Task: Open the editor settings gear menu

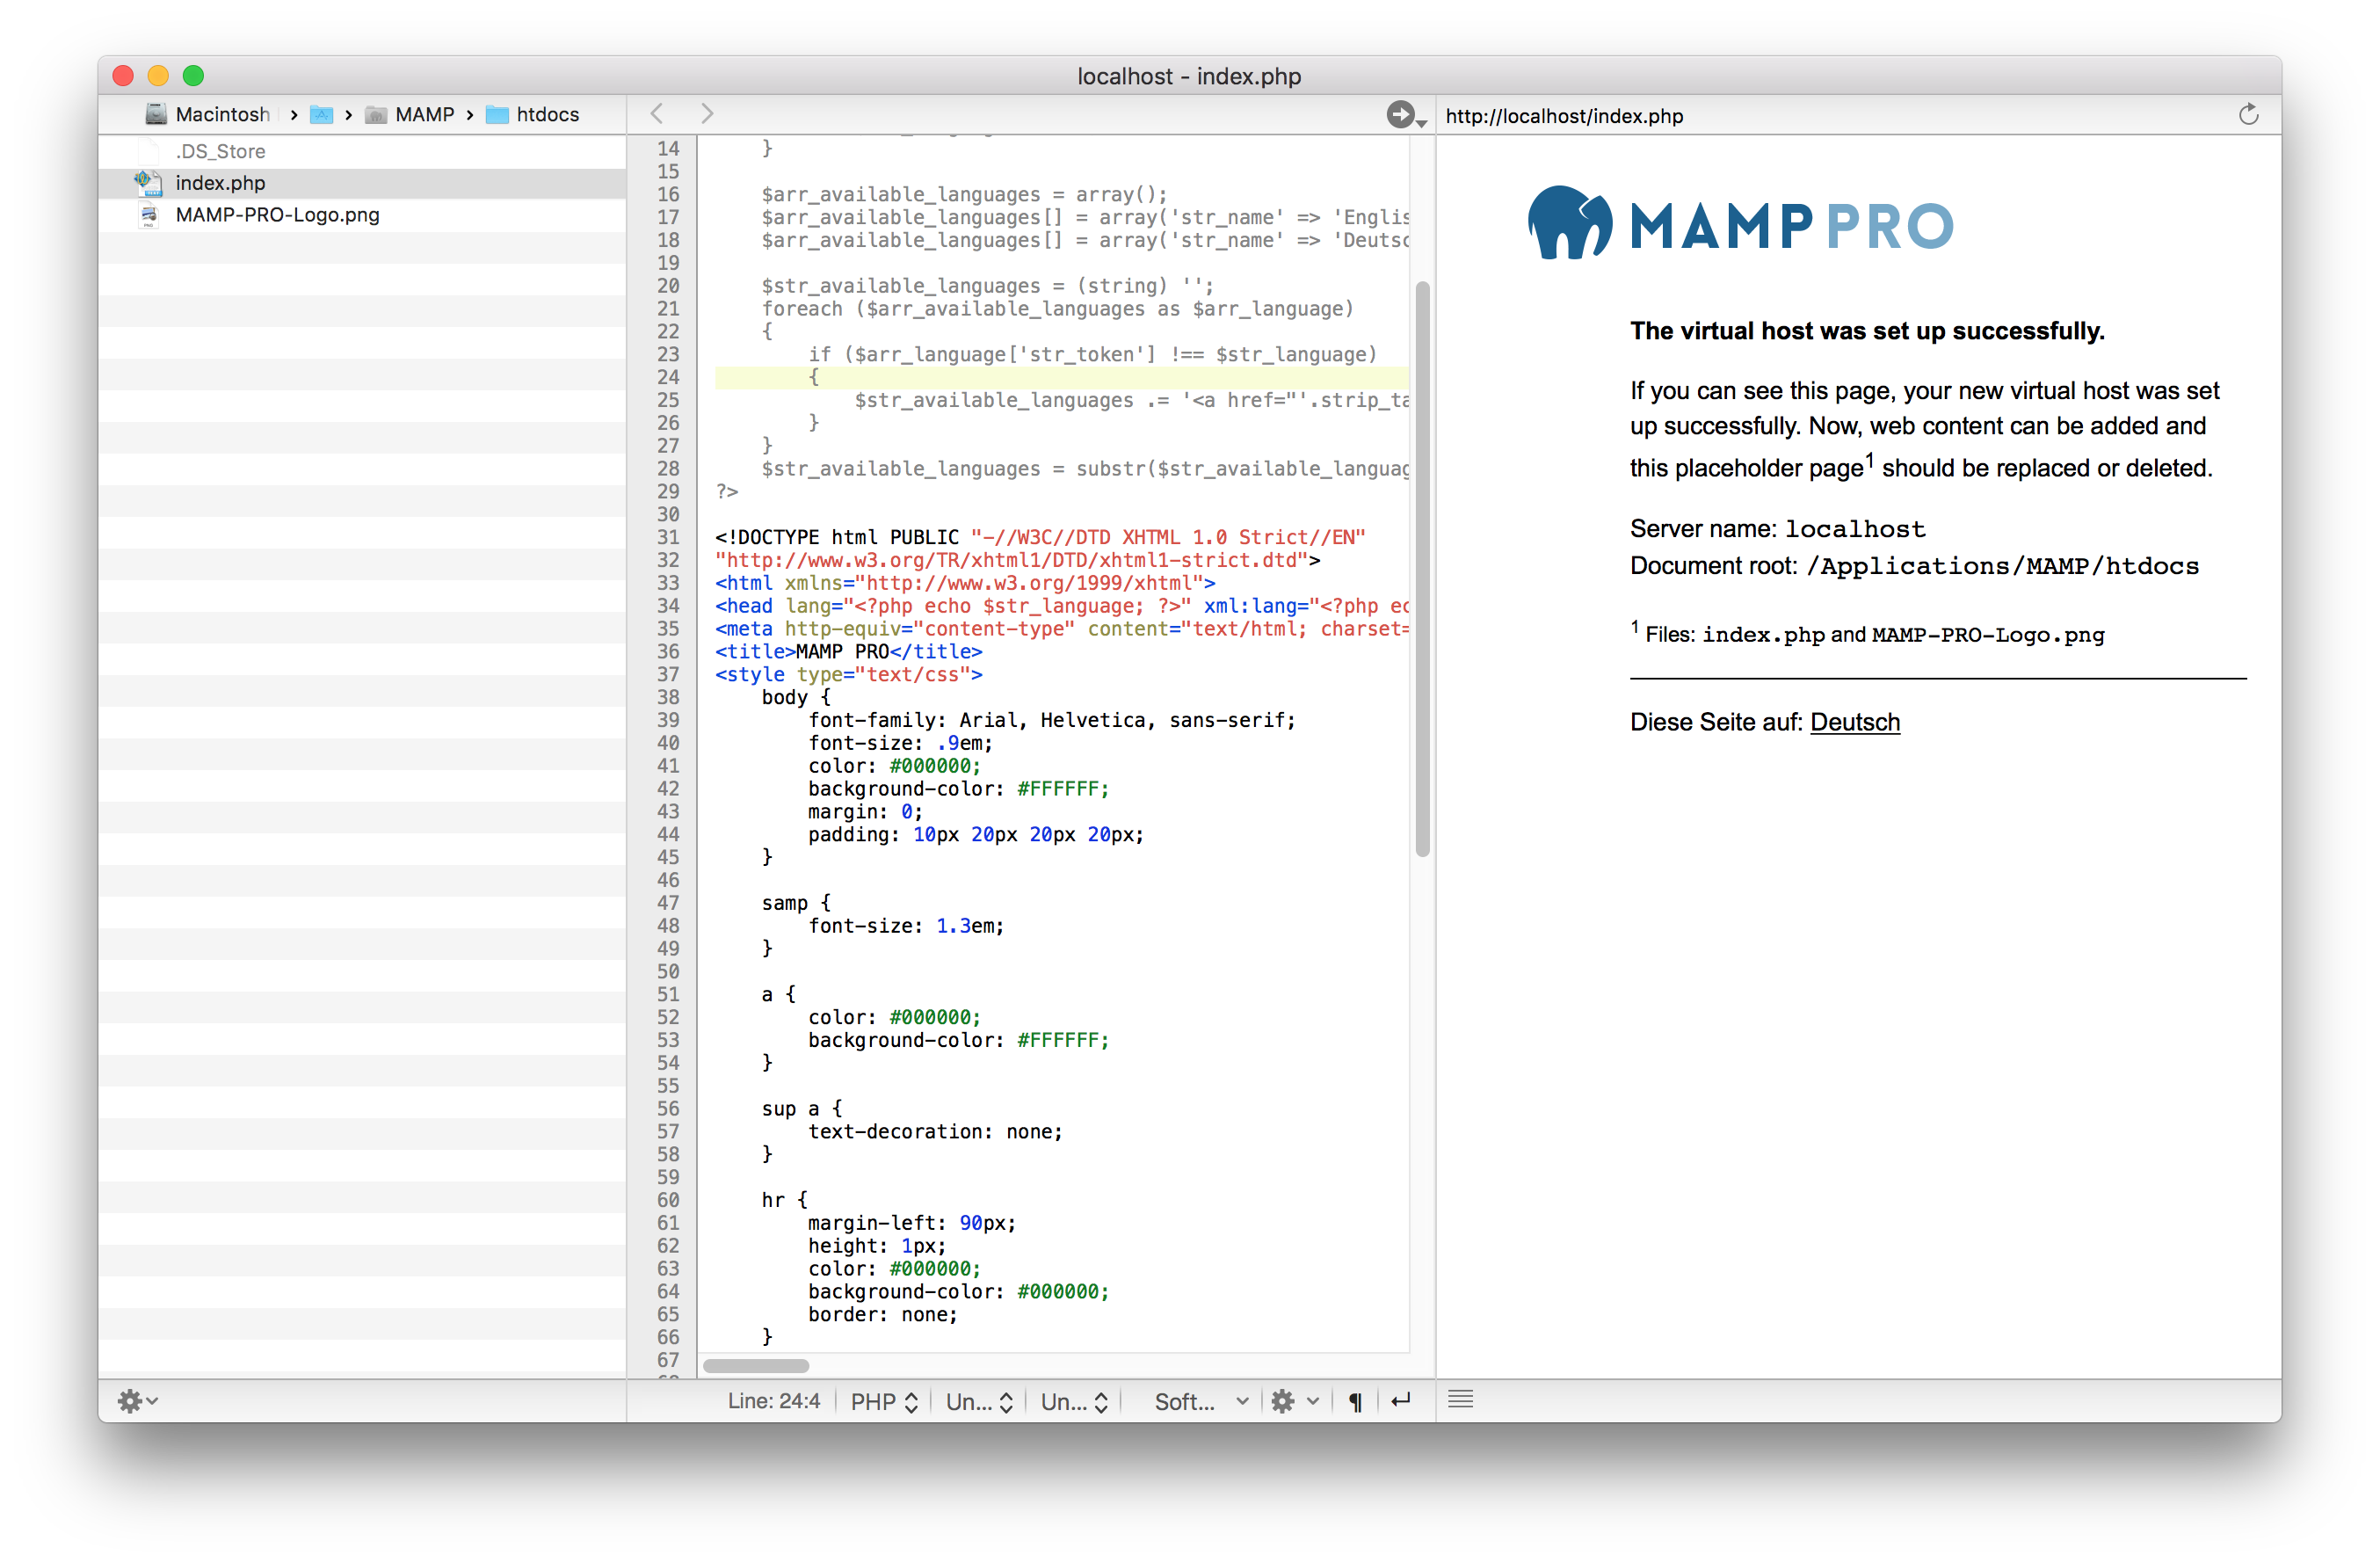Action: click(x=1295, y=1401)
